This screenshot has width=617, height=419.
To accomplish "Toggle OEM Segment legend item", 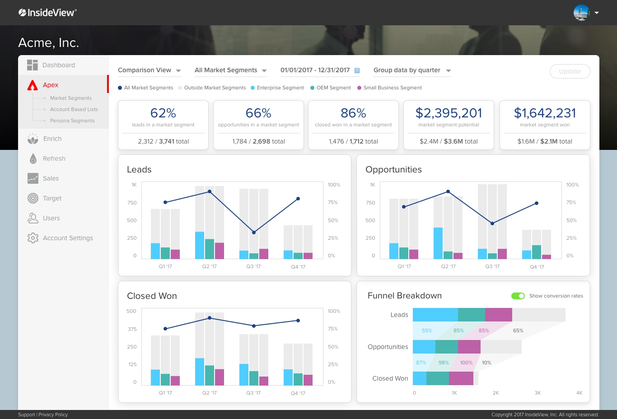I will tap(331, 88).
